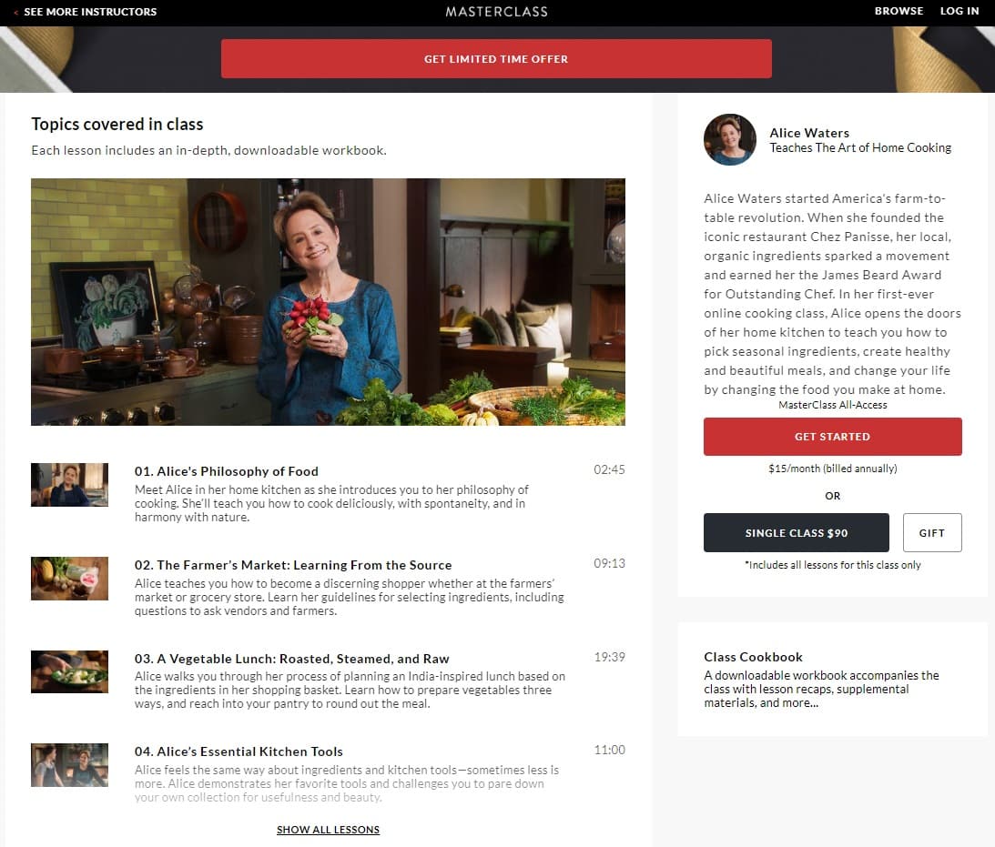The width and height of the screenshot is (995, 847).
Task: Click the MasterClass All-Access label
Action: [x=833, y=405]
